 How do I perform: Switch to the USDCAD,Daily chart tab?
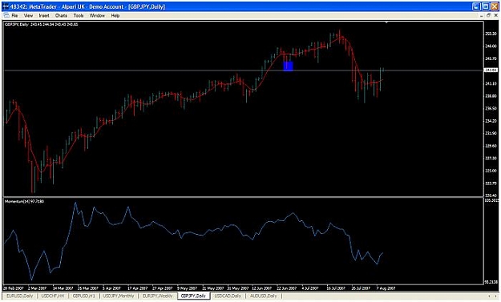[x=228, y=296]
